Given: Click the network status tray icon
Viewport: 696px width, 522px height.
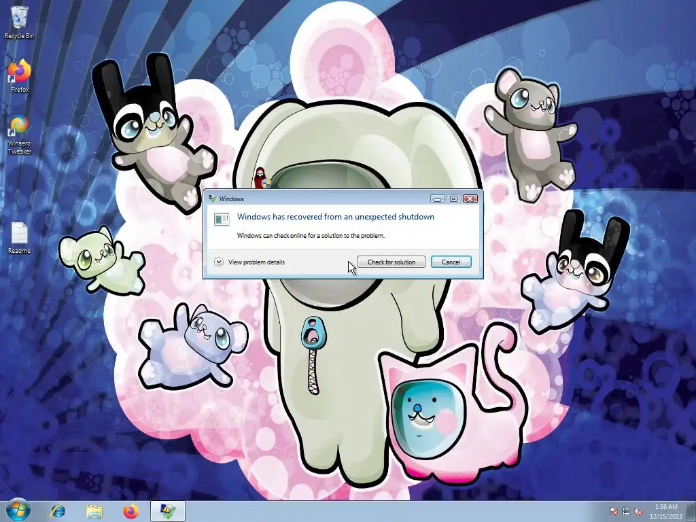Looking at the screenshot, I should 626,511.
